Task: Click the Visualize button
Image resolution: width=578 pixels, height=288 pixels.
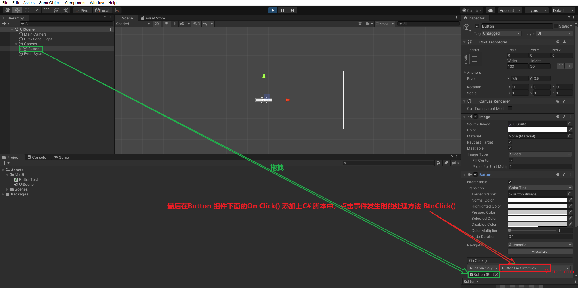Action: (540, 252)
